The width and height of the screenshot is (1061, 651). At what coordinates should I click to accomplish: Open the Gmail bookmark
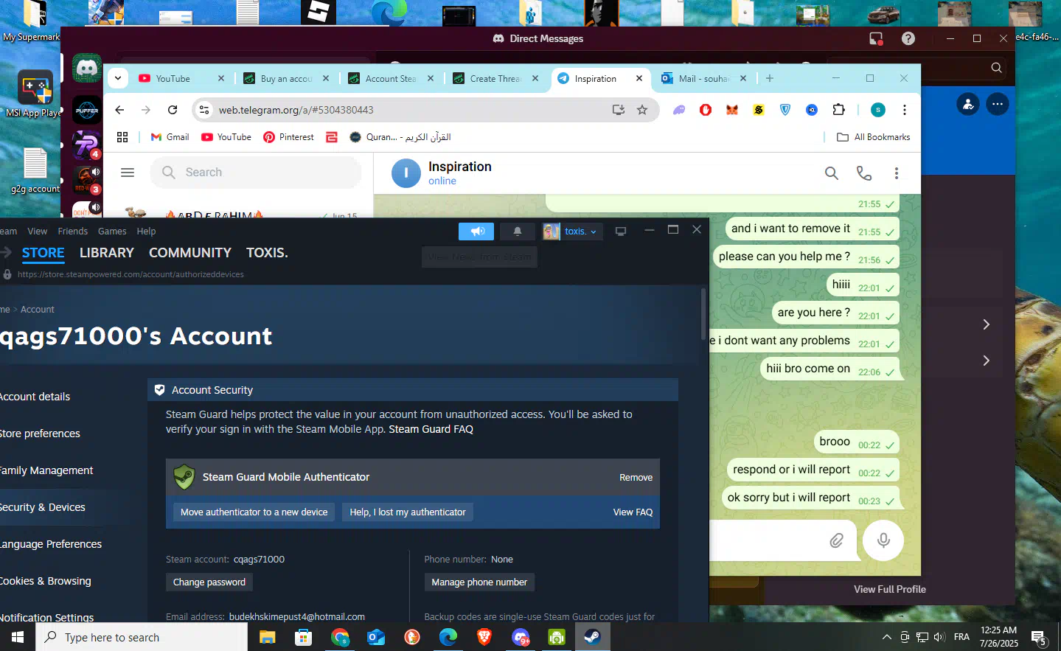pos(170,137)
